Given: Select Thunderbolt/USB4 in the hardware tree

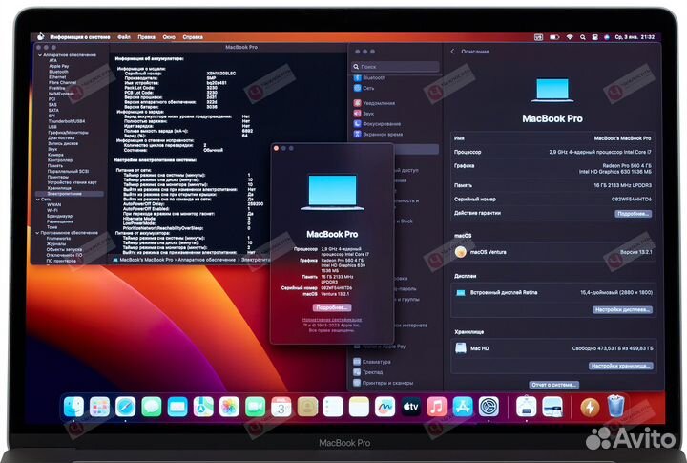Looking at the screenshot, I should pyautogui.click(x=67, y=121).
